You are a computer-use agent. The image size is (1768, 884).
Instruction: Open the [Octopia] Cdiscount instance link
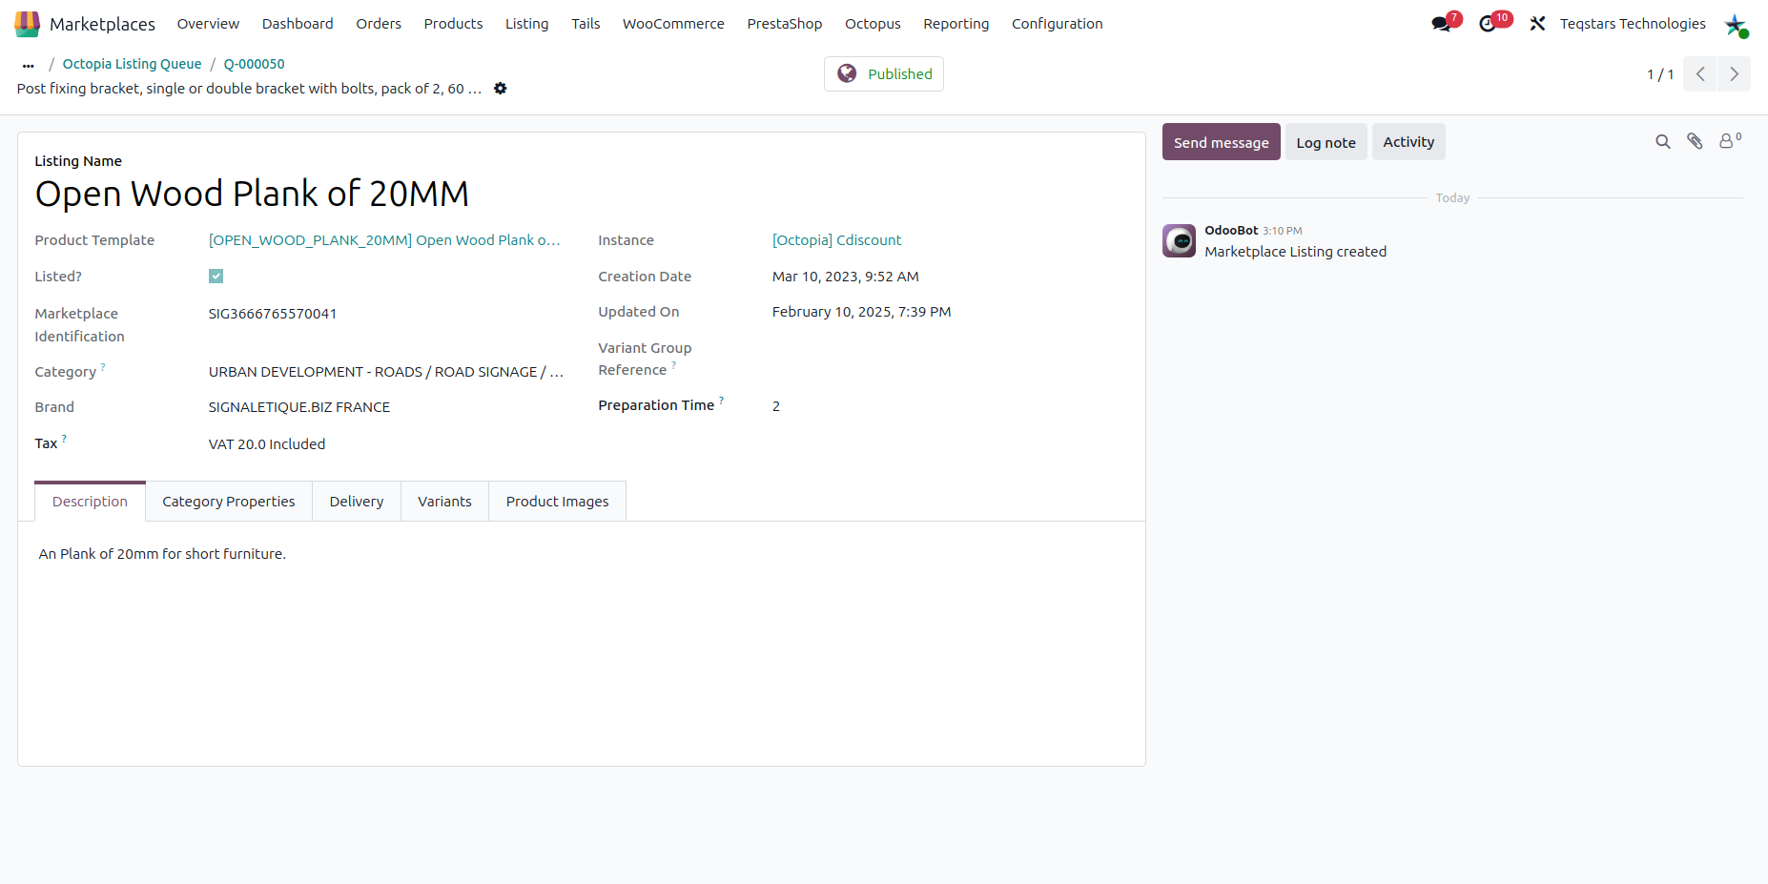[836, 240]
